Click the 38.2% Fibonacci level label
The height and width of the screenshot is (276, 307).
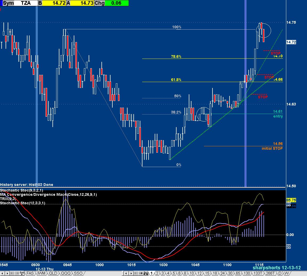tap(176, 112)
